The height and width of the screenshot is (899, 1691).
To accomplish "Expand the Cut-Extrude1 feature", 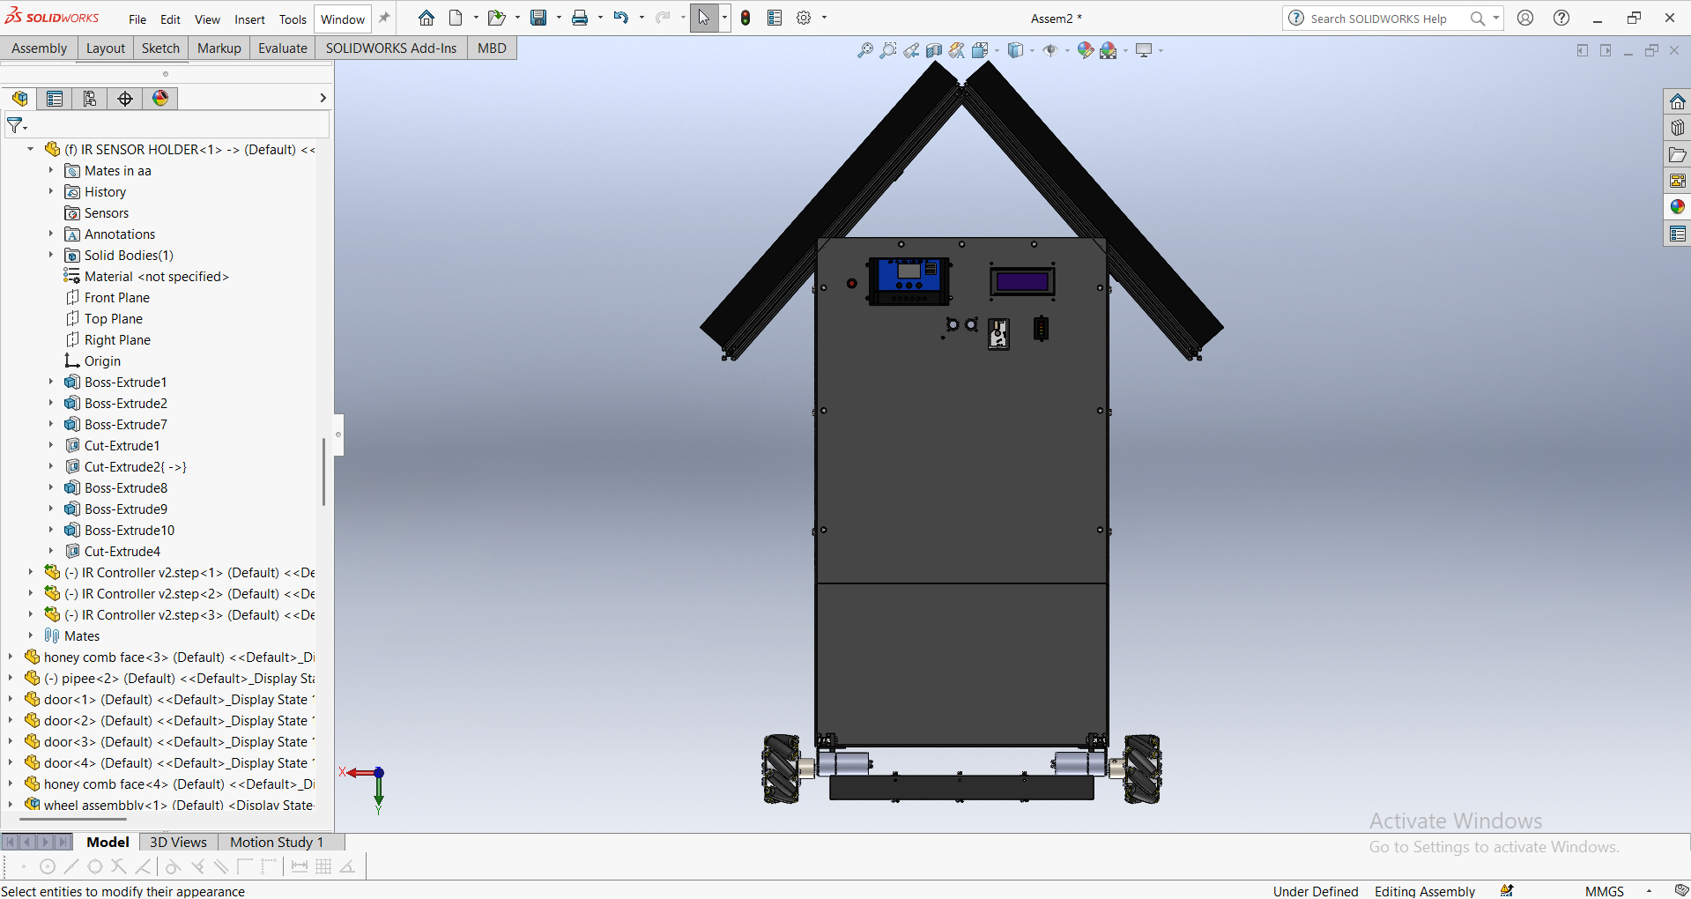I will tap(50, 445).
